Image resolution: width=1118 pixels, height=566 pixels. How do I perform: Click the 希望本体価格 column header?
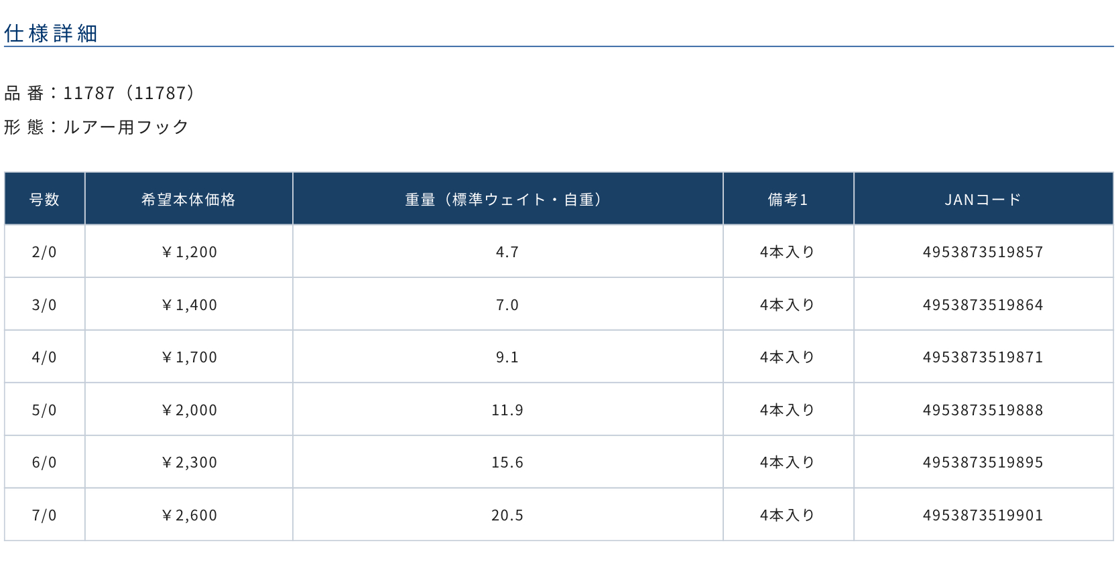[x=188, y=200]
